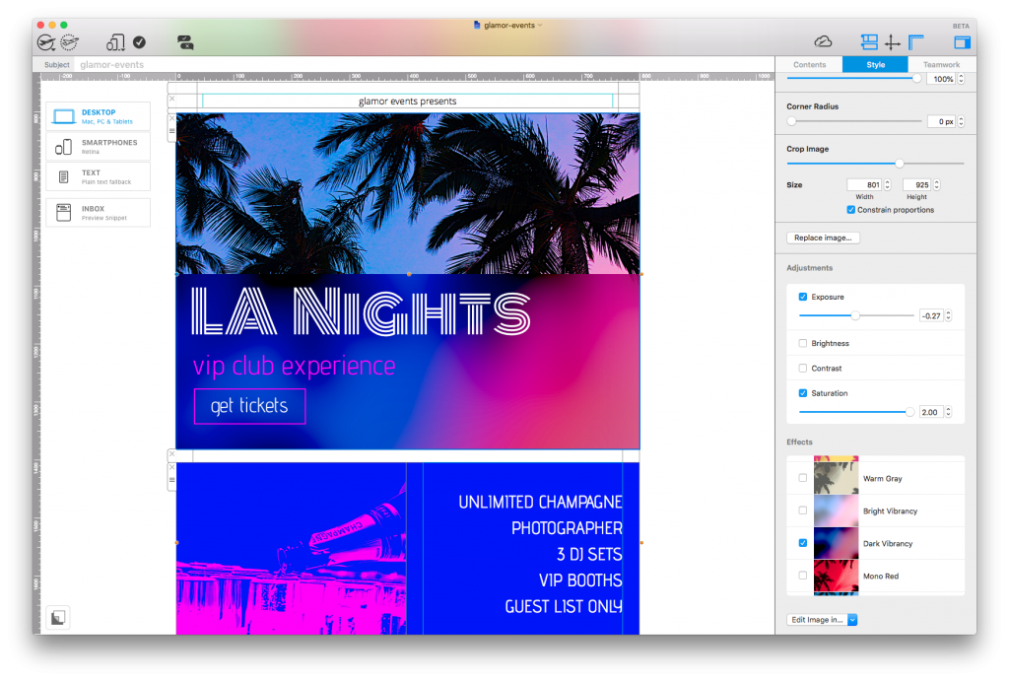Click the Replace image button

(823, 238)
